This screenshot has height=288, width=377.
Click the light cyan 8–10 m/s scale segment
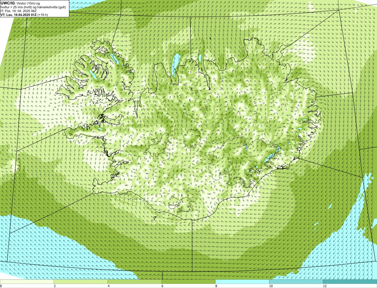243,282
